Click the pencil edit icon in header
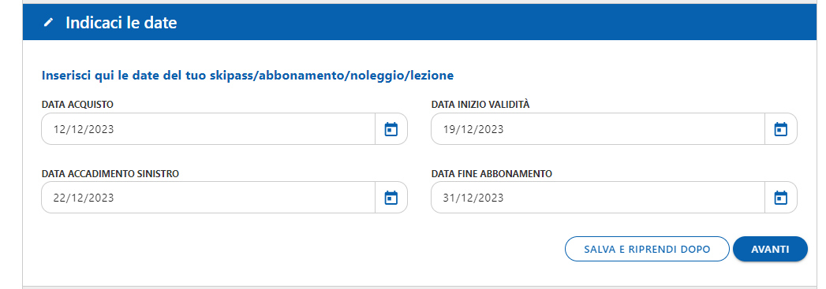Image resolution: width=826 pixels, height=289 pixels. [x=48, y=23]
